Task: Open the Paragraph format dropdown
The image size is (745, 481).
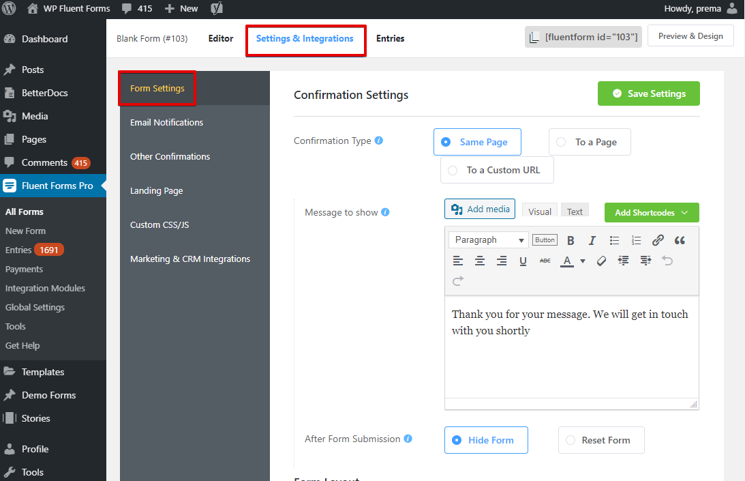Action: (489, 239)
